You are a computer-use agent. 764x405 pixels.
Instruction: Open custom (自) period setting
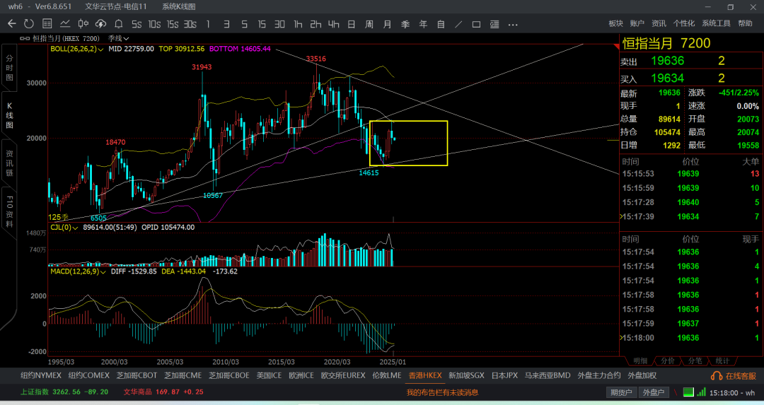[441, 24]
